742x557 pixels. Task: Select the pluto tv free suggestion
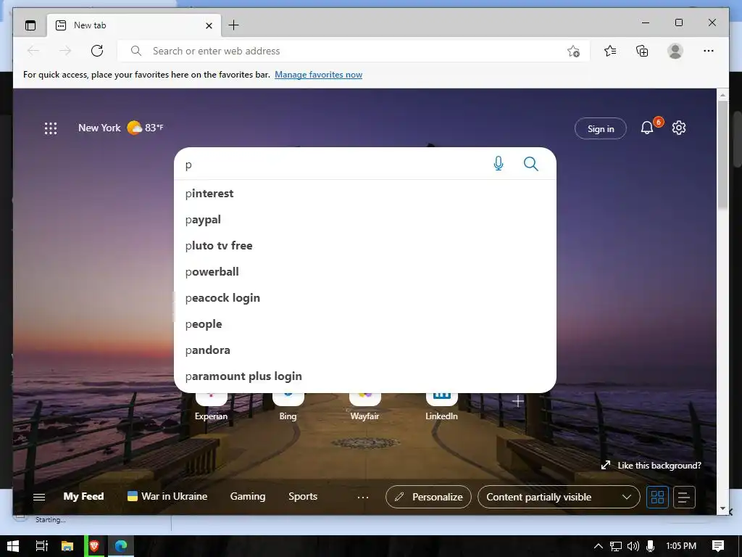coord(365,245)
